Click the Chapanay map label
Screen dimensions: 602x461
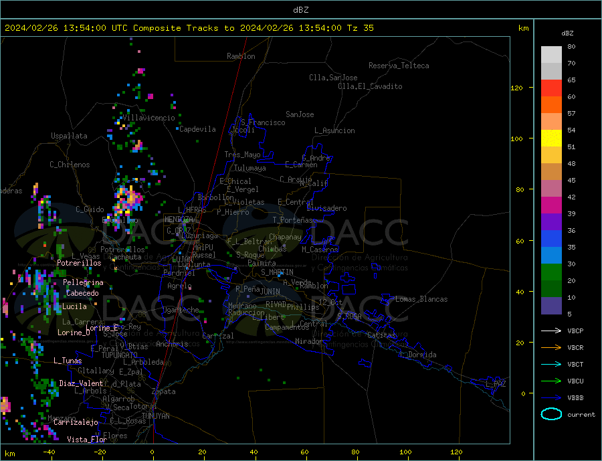click(x=285, y=237)
